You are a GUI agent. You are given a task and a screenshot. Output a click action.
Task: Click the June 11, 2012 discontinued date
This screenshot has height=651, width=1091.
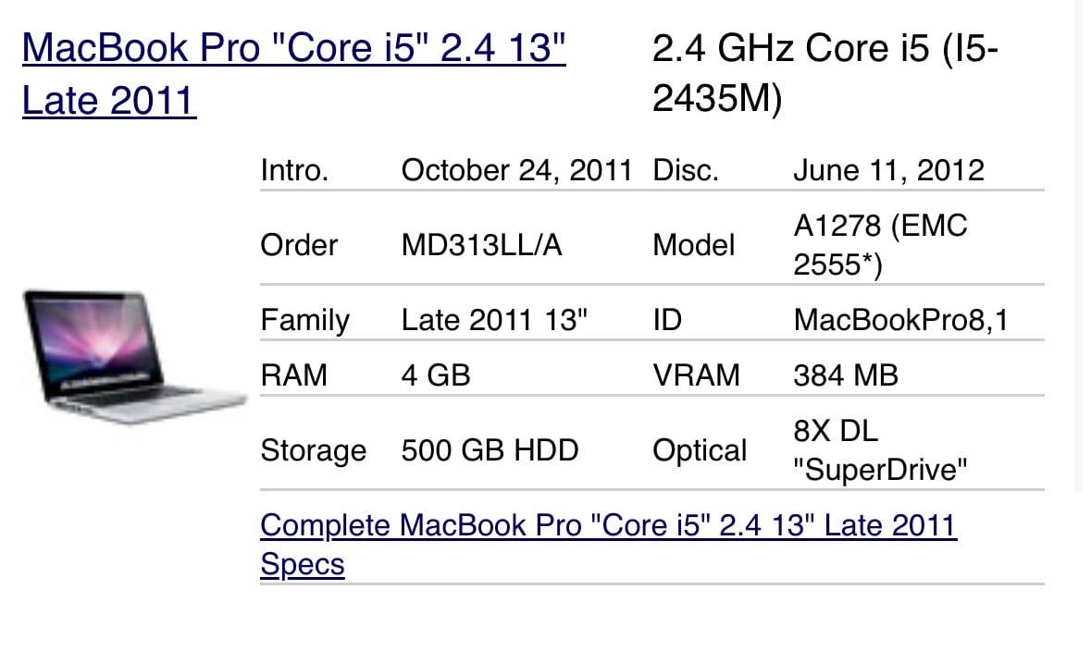click(888, 170)
